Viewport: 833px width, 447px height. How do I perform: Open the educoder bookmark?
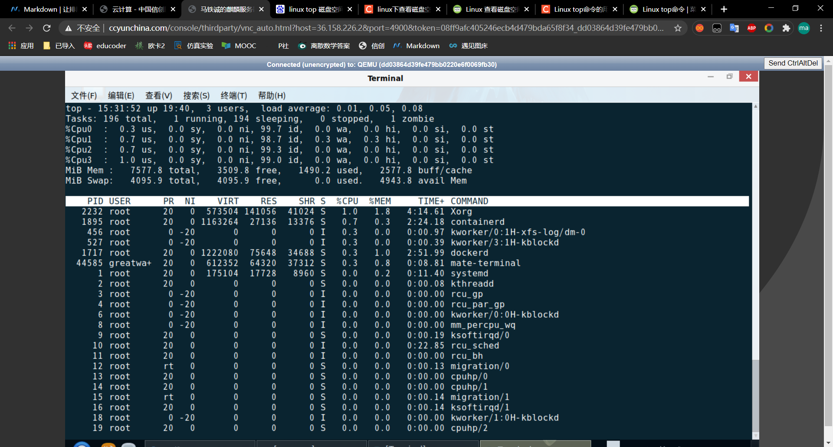105,46
